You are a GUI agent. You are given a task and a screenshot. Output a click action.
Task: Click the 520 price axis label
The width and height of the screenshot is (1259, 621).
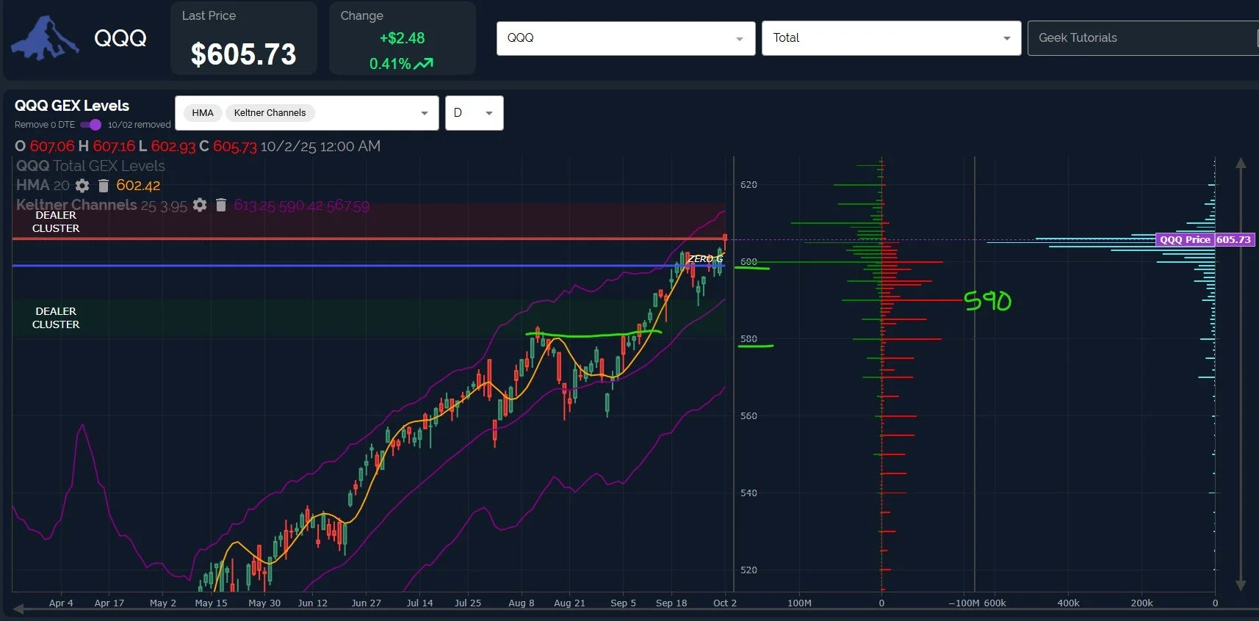tap(748, 570)
